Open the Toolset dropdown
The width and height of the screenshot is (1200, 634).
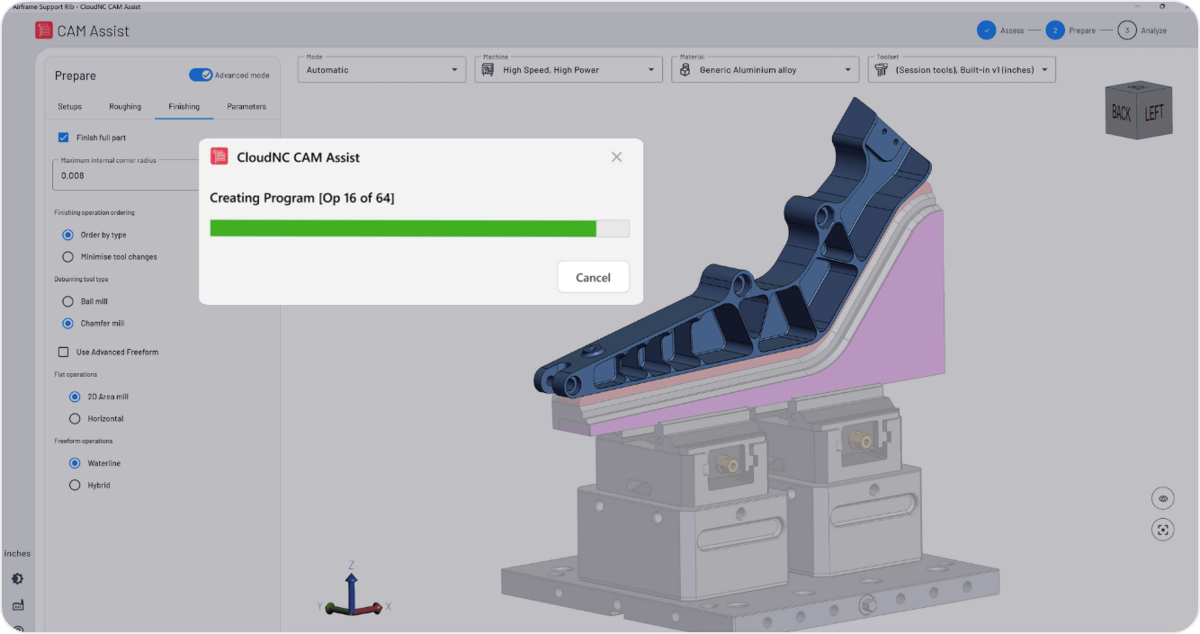[x=961, y=69]
